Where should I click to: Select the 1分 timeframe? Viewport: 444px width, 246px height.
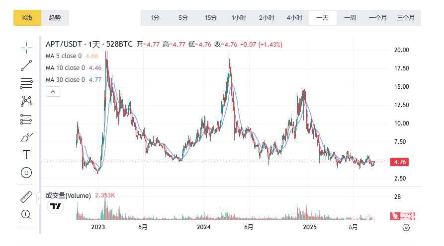(156, 18)
